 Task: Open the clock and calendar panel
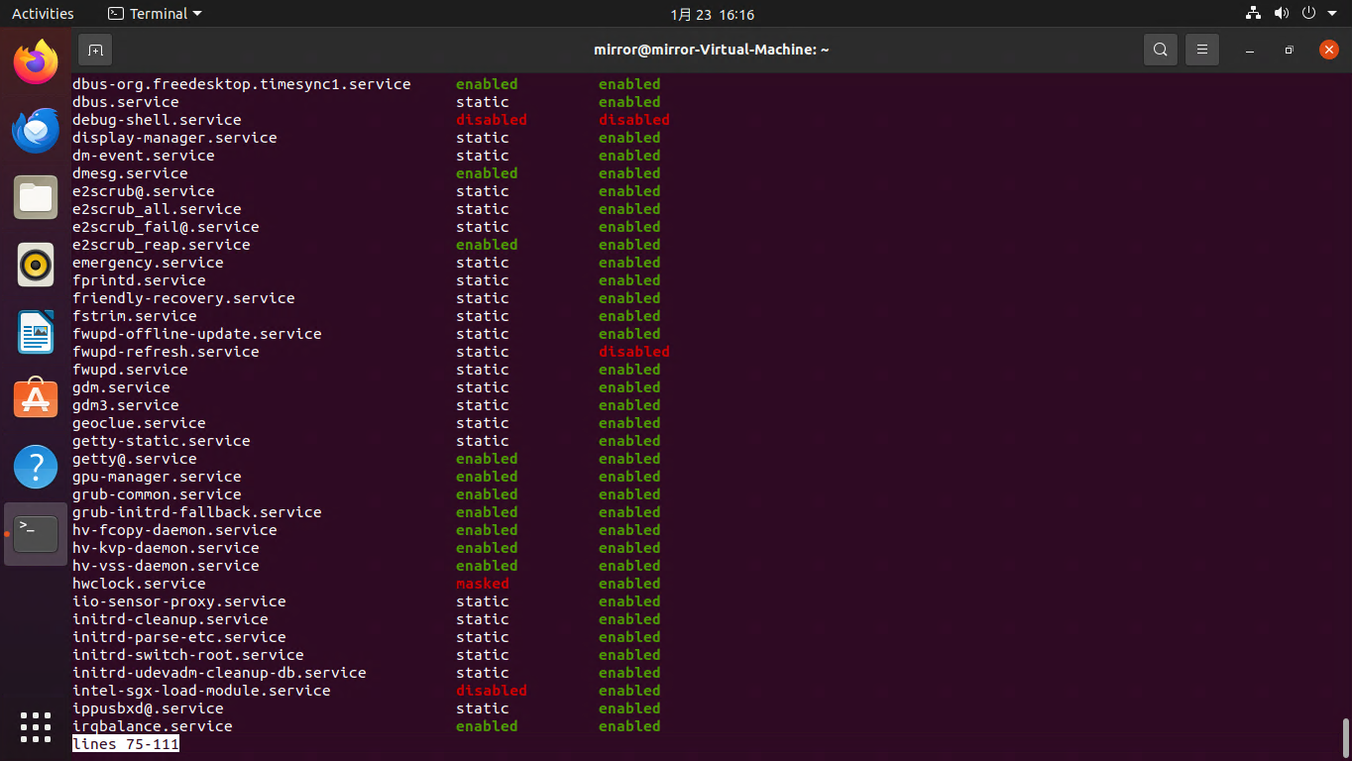[x=712, y=14]
